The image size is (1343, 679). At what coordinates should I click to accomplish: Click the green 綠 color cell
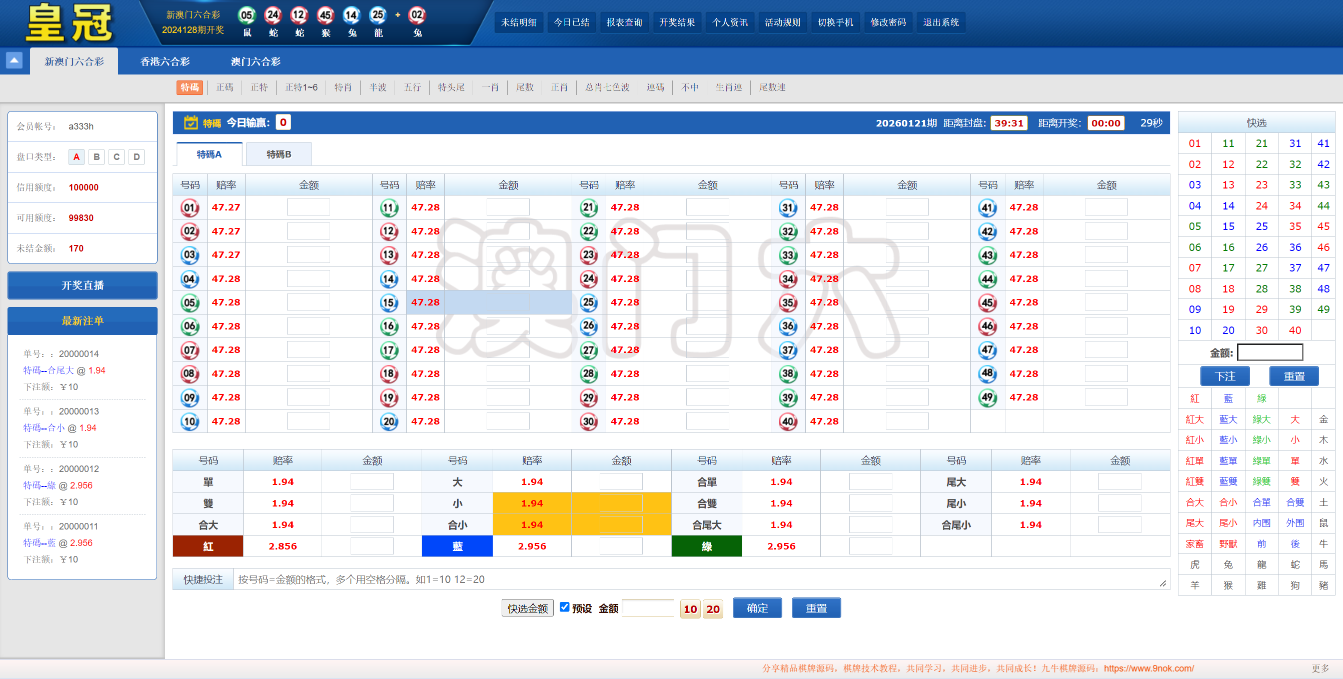click(x=706, y=546)
